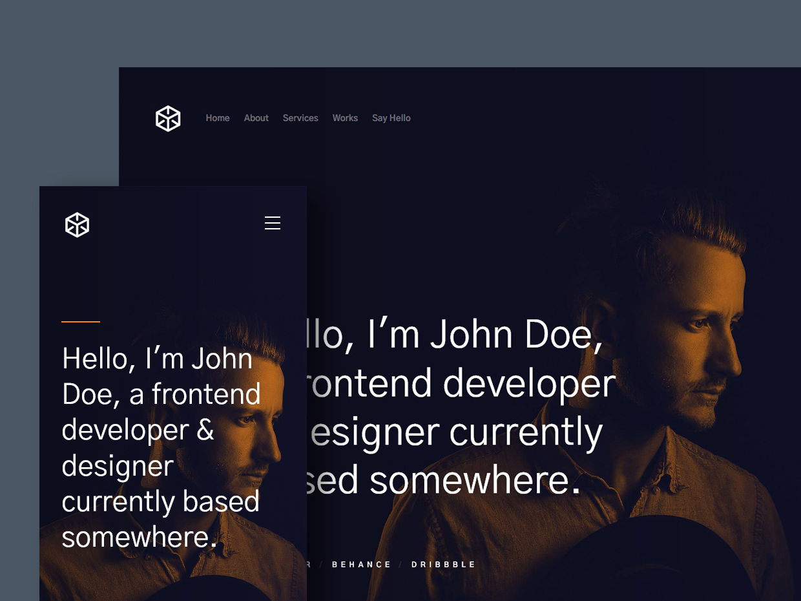
Task: Go to the Home nav item
Action: [x=218, y=118]
